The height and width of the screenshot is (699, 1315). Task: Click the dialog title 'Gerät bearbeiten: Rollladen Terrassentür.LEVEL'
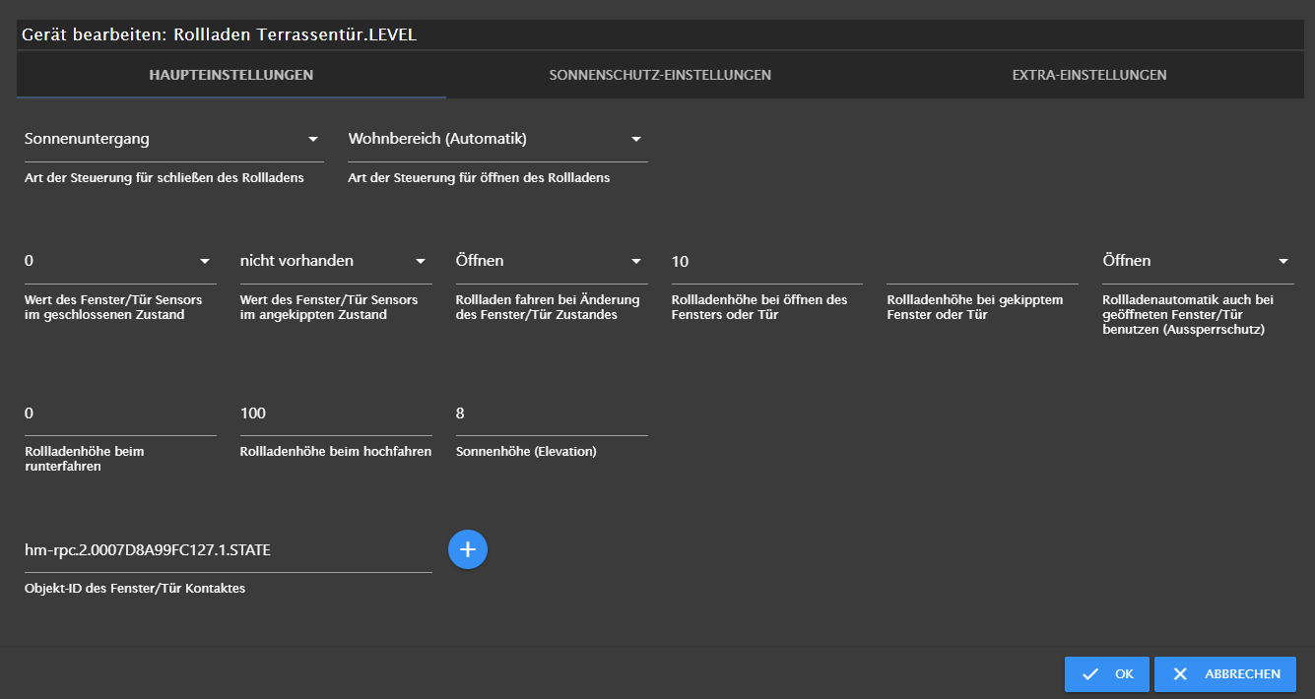[220, 34]
